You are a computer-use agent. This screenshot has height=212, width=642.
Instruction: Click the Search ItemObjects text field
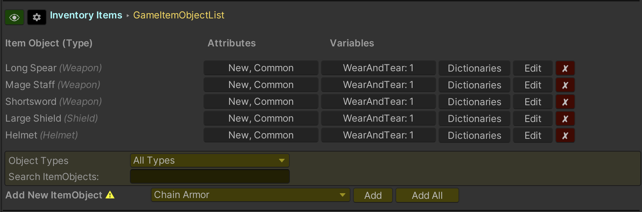pyautogui.click(x=209, y=176)
